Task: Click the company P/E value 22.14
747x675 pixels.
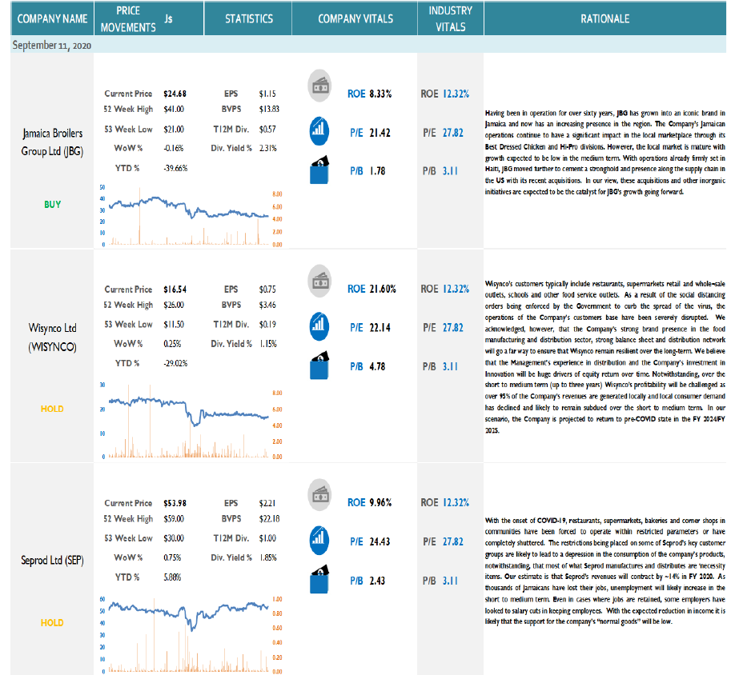Action: point(380,328)
